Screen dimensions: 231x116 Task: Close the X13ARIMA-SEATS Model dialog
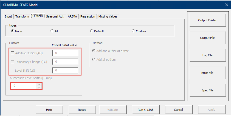(x=227, y=5)
